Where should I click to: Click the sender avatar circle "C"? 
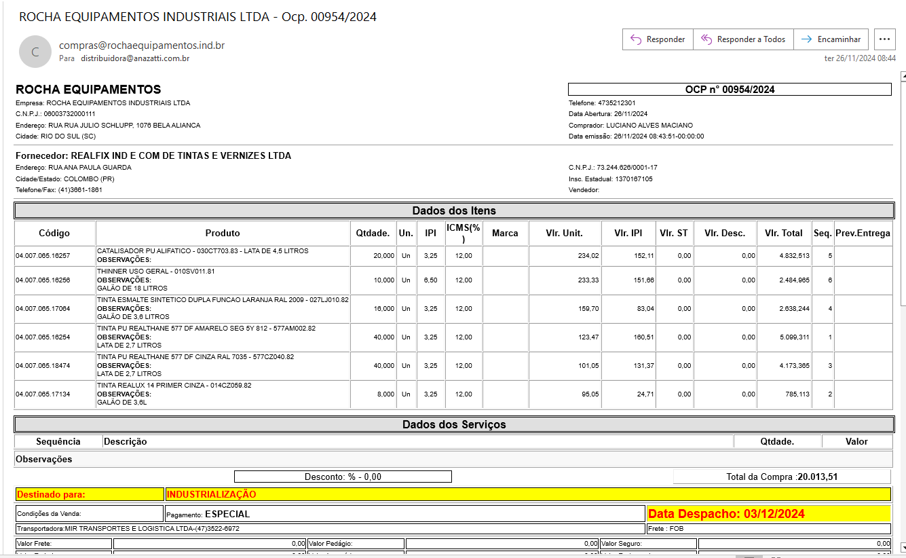click(x=35, y=52)
